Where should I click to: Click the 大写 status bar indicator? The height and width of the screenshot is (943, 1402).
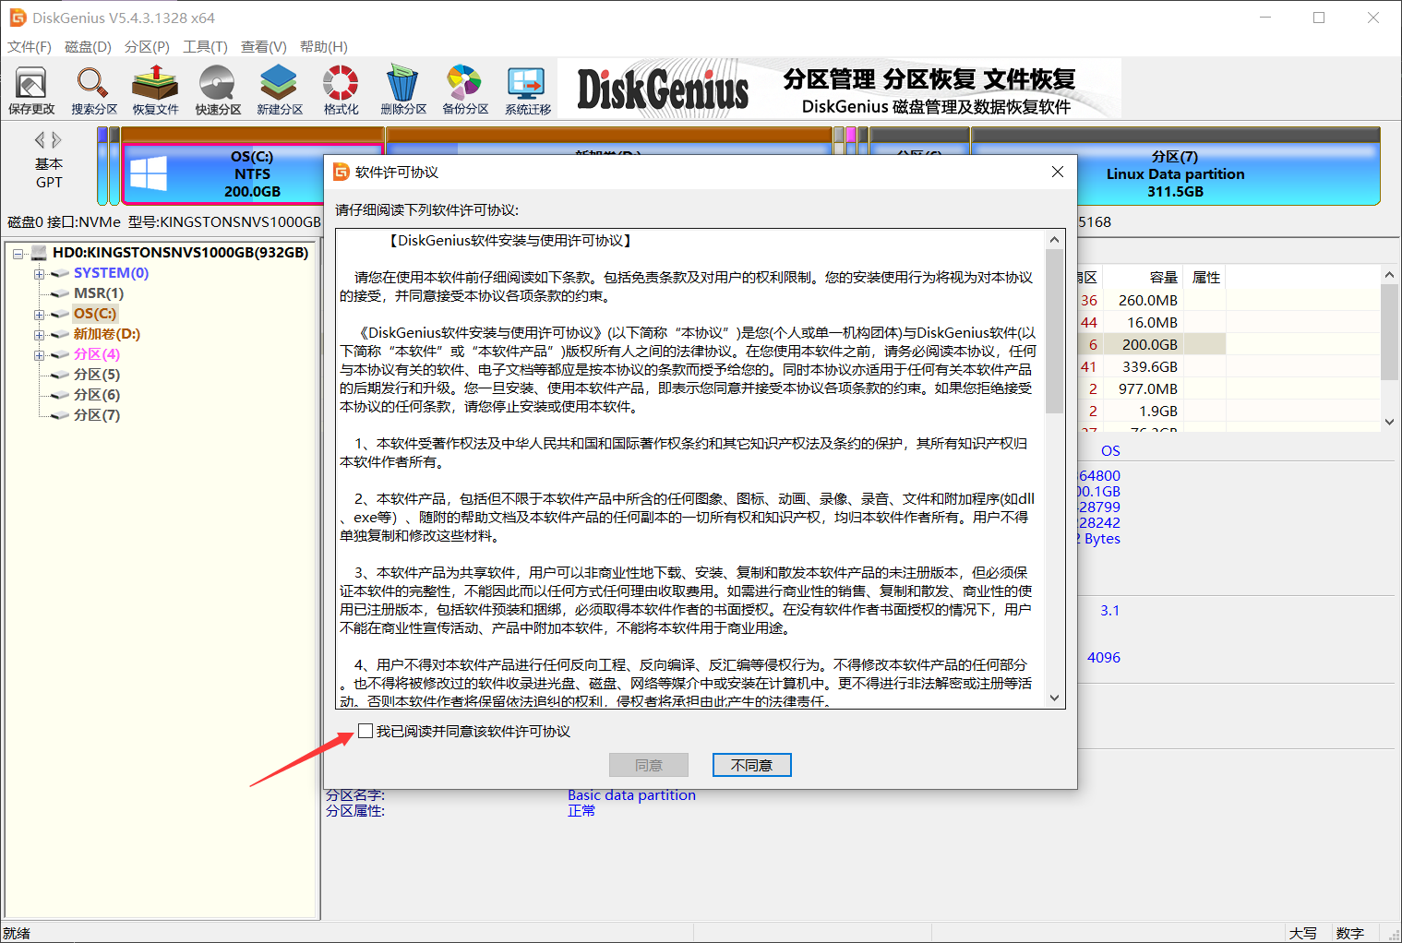pyautogui.click(x=1303, y=933)
